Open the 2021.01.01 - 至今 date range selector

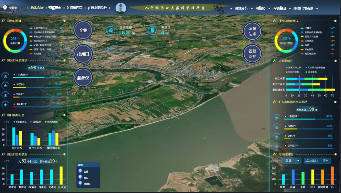point(317,161)
